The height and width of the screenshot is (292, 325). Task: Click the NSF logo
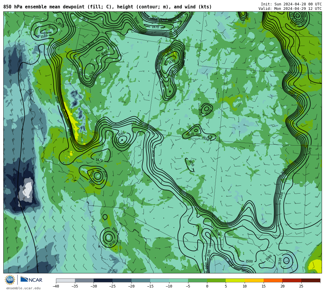point(10,280)
